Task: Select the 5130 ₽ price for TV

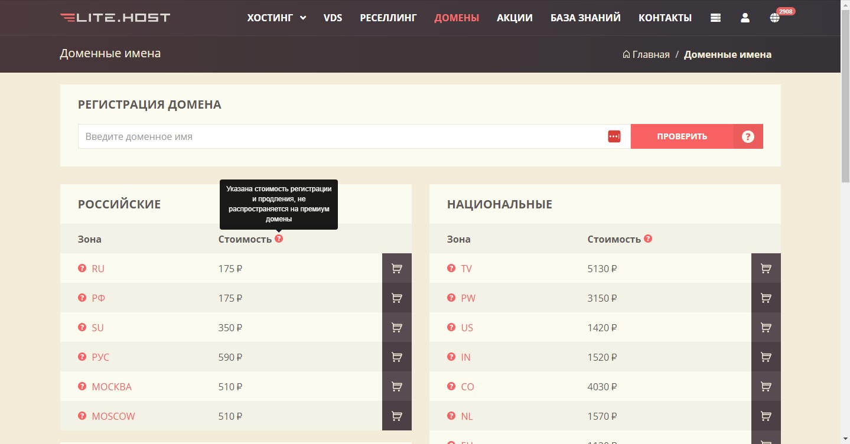Action: click(602, 268)
